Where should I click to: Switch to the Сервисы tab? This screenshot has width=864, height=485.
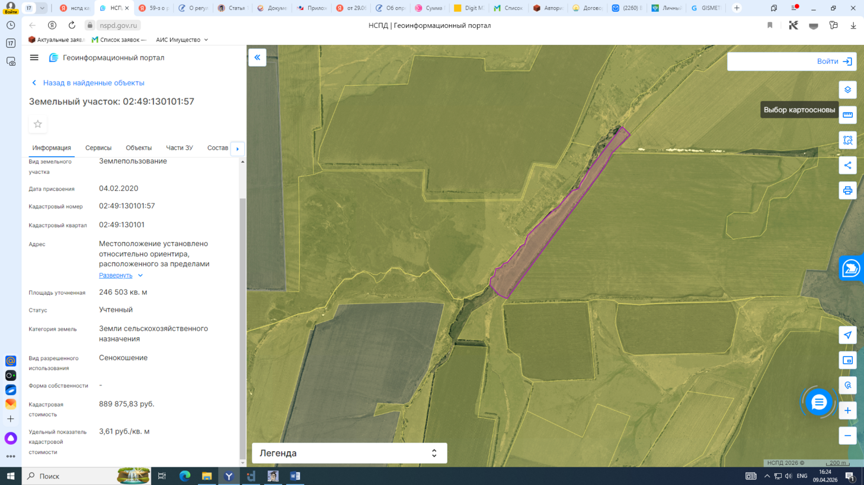tap(98, 148)
